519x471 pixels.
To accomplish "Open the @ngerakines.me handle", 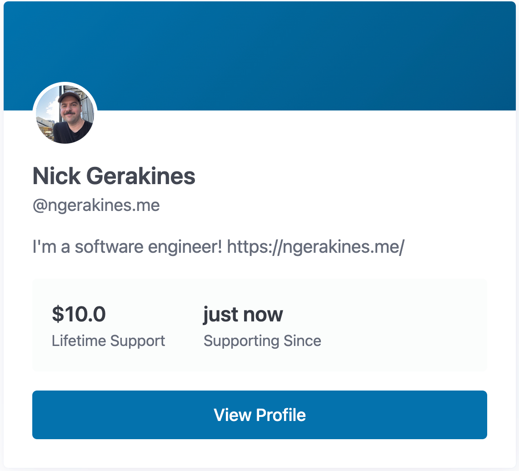I will click(x=96, y=205).
